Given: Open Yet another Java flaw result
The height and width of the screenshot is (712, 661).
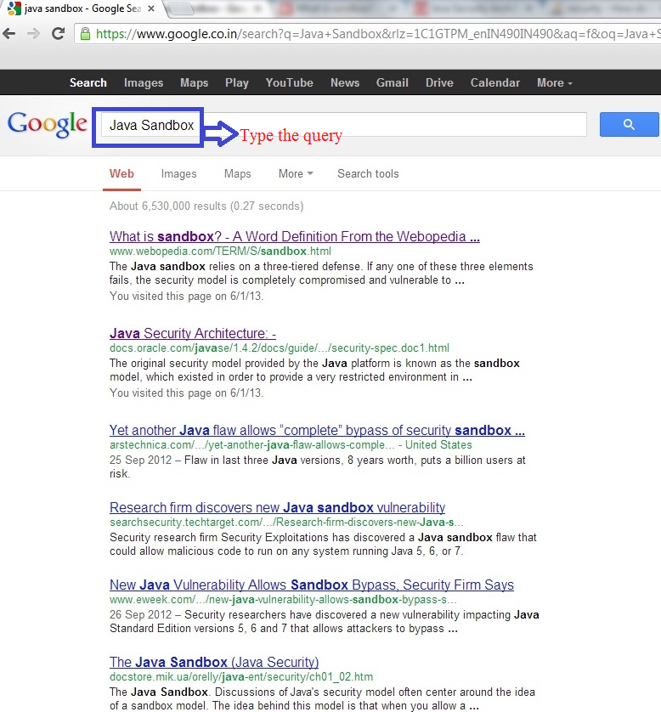Looking at the screenshot, I should (317, 430).
